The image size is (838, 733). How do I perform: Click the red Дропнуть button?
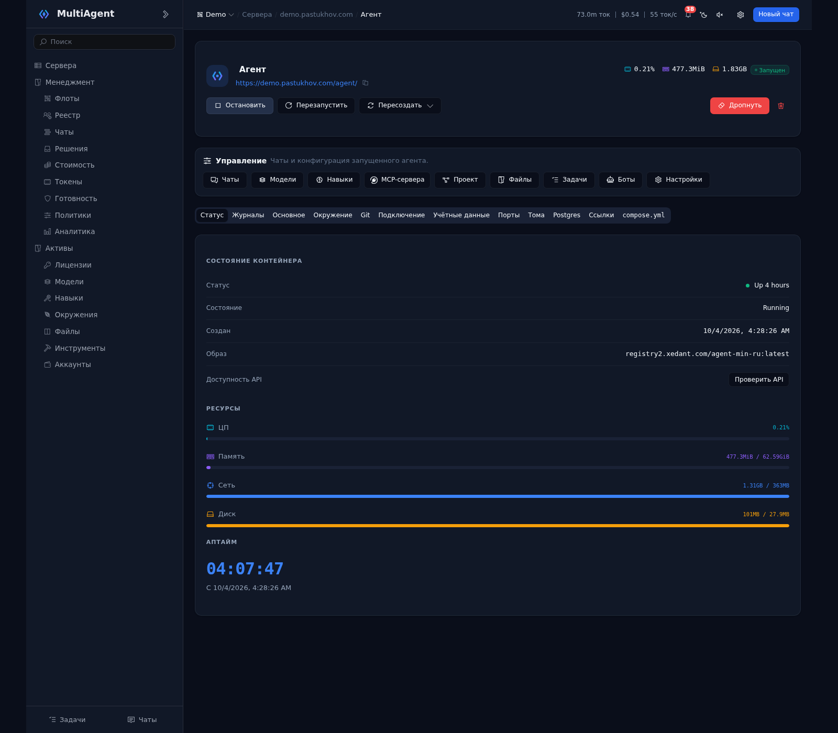[740, 106]
